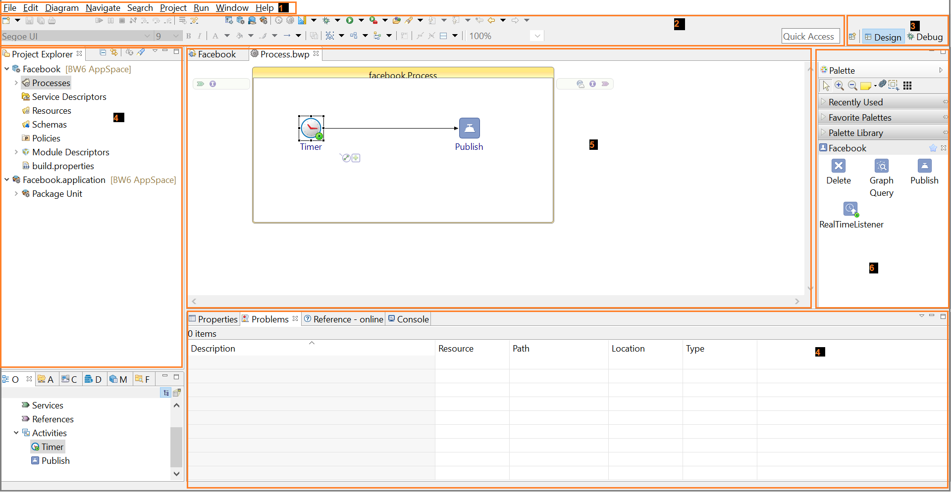Sort by the Description column header

pos(312,349)
